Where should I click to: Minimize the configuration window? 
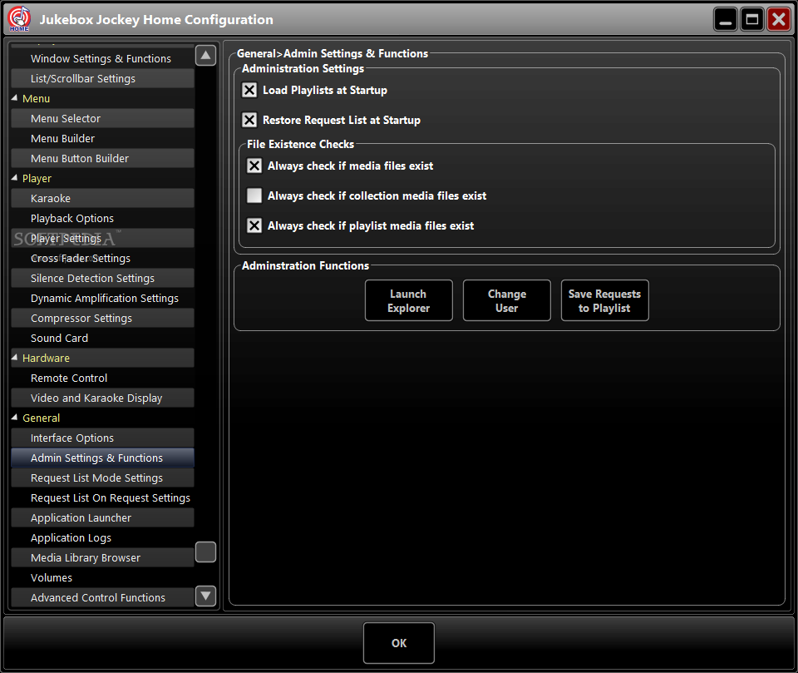coord(725,19)
